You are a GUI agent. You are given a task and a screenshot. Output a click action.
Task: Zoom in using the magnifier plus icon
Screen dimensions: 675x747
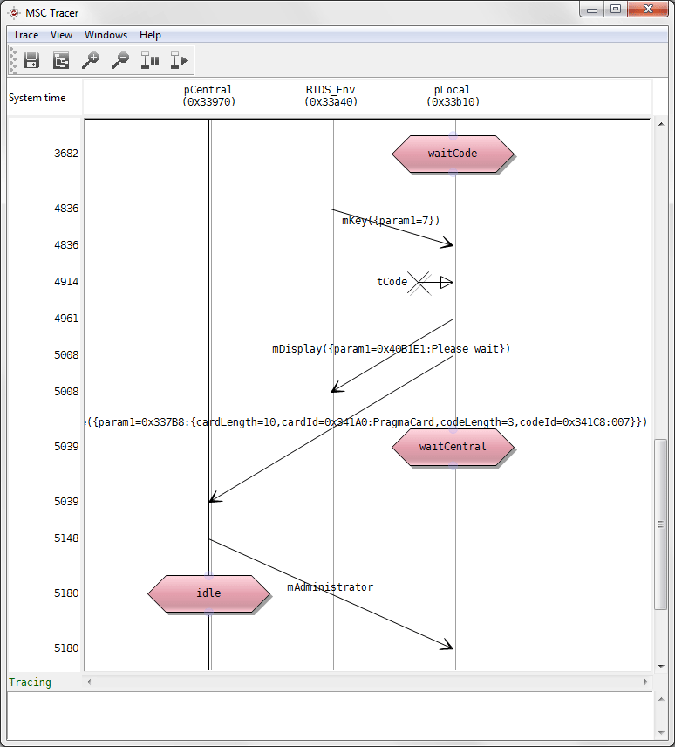click(x=91, y=60)
